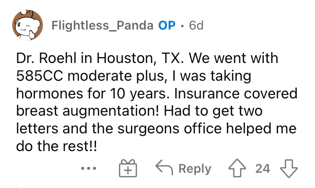Click the phrase "Had to get two"

click(213, 111)
